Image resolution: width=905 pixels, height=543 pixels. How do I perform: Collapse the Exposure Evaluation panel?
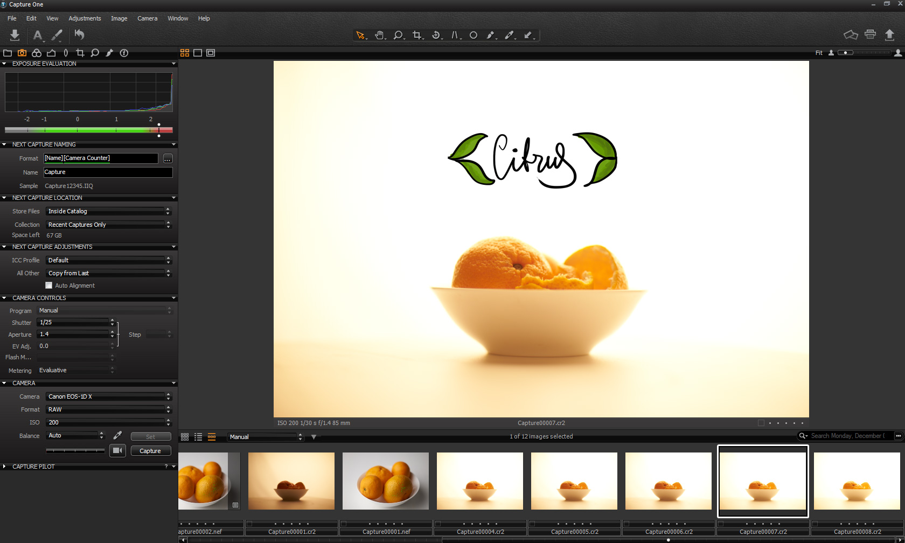pyautogui.click(x=4, y=64)
